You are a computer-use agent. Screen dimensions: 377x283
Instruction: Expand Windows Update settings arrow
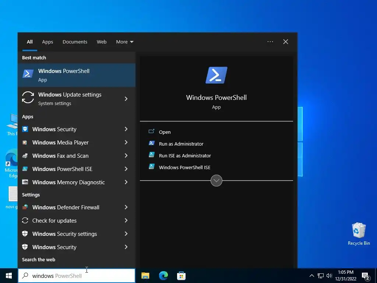tap(126, 99)
